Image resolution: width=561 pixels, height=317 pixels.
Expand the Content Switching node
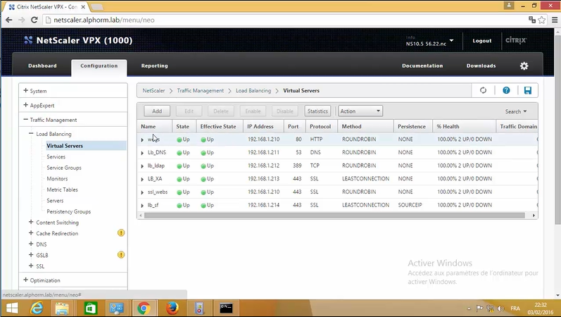coord(31,222)
